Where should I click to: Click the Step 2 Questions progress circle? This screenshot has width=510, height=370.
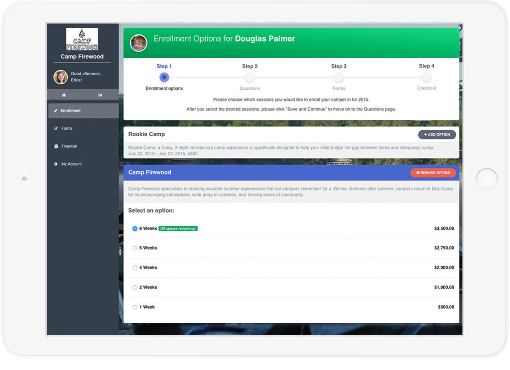pyautogui.click(x=250, y=78)
